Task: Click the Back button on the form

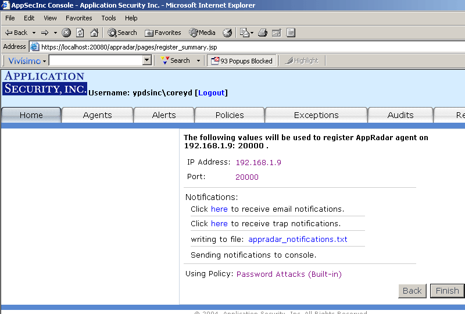Action: tap(412, 291)
